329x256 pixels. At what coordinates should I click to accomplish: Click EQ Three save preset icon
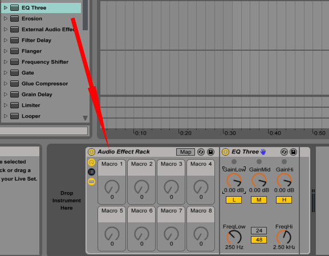point(293,152)
